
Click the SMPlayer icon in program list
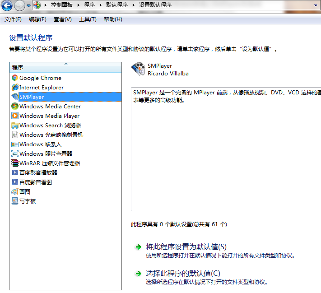pos(15,97)
